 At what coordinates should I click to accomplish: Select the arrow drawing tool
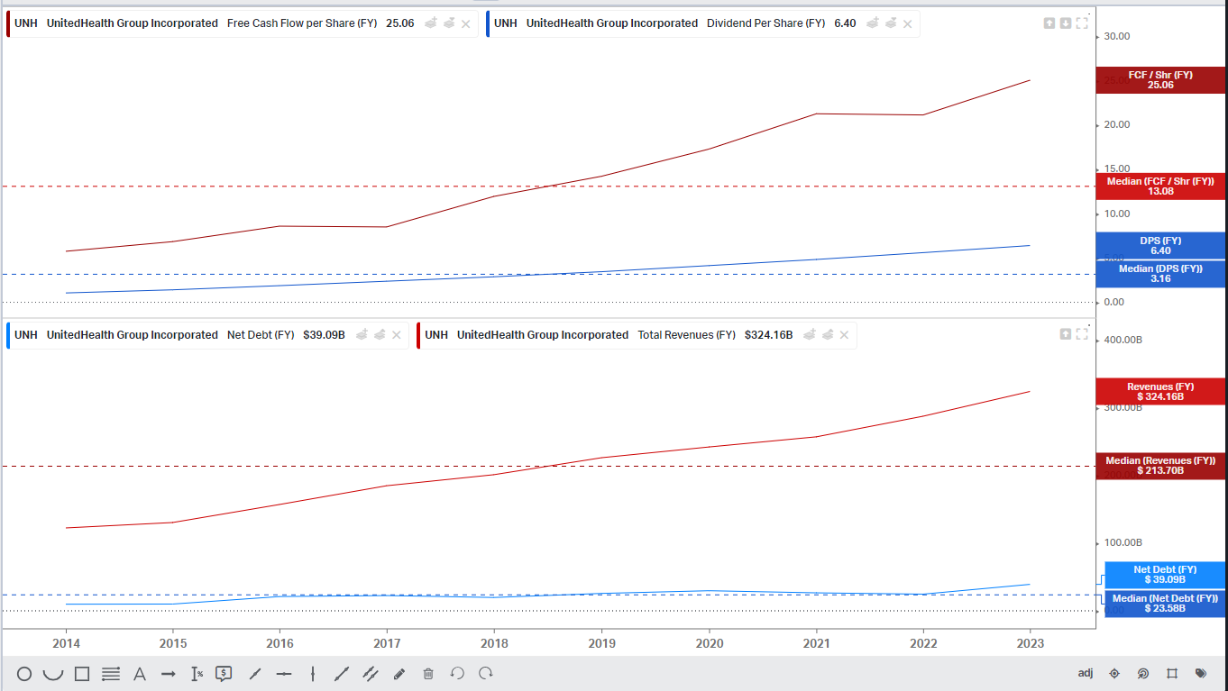[x=169, y=674]
